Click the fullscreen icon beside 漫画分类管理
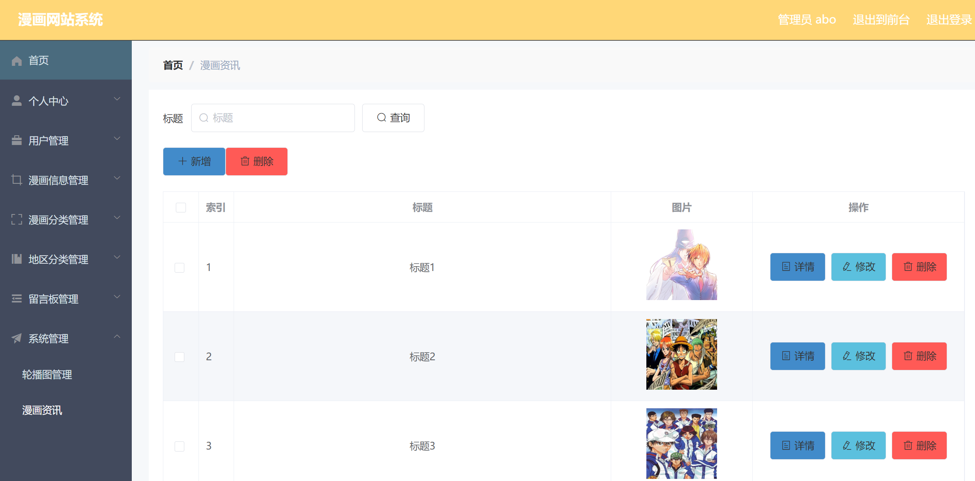Viewport: 975px width, 481px height. pyautogui.click(x=17, y=219)
